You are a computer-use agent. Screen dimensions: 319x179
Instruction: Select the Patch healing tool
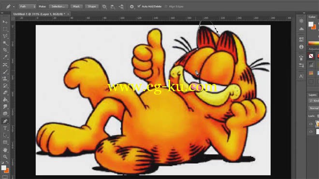coord(5,65)
